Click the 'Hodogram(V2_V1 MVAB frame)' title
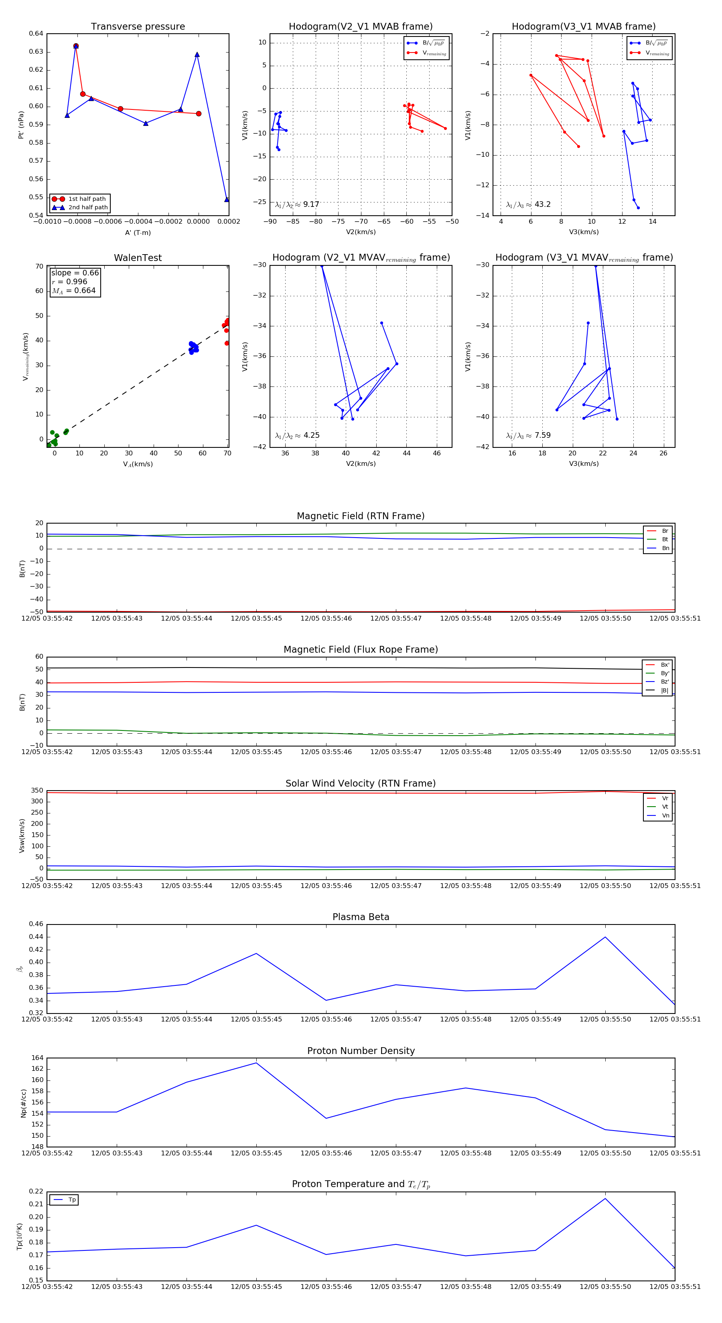This screenshot has height=1323, width=722. coord(361,27)
